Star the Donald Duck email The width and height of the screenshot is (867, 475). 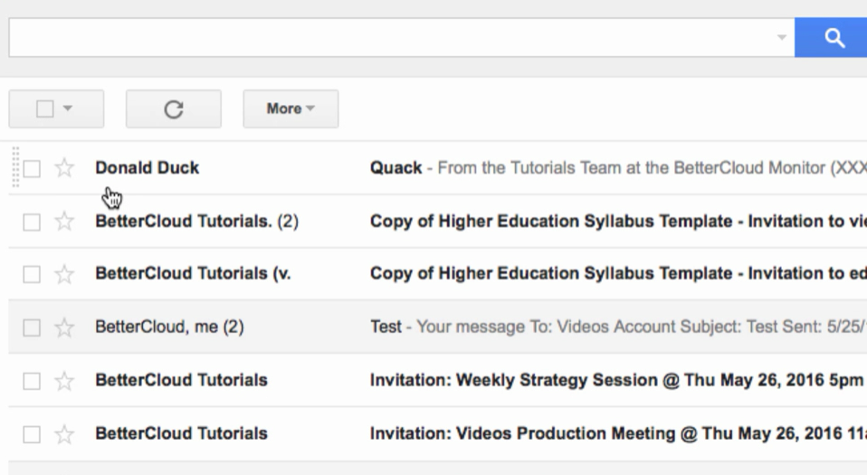(64, 168)
